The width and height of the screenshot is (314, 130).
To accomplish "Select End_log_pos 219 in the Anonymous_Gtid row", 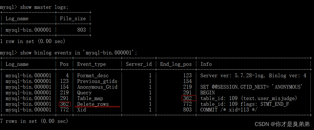I will (187, 87).
